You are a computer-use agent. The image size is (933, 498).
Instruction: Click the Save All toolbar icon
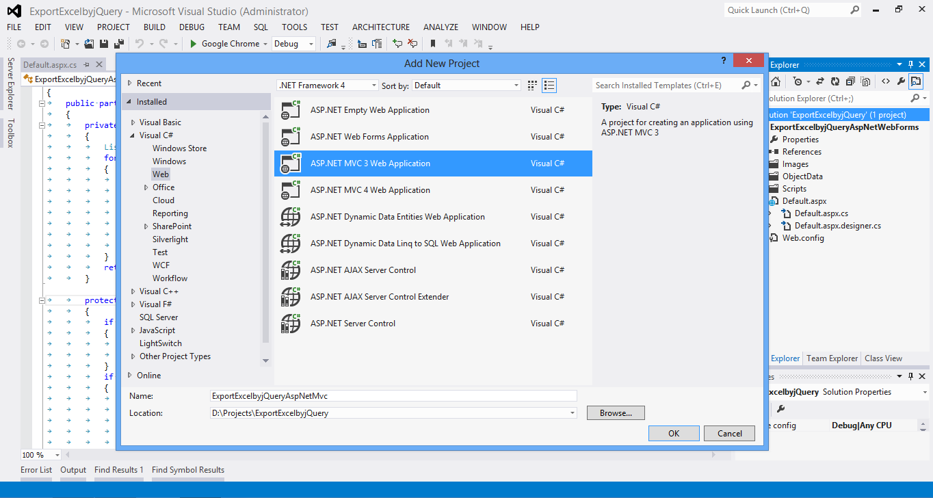[x=118, y=44]
